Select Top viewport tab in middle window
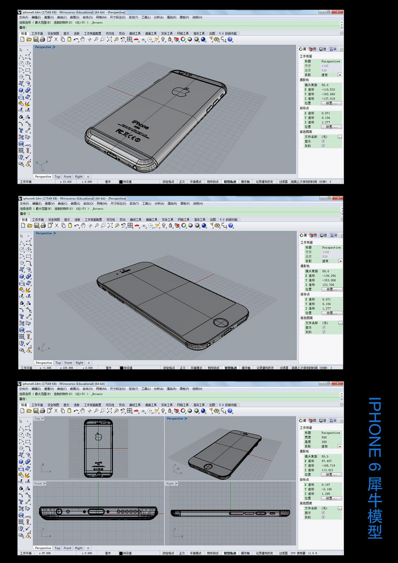The width and height of the screenshot is (398, 563). point(58,362)
